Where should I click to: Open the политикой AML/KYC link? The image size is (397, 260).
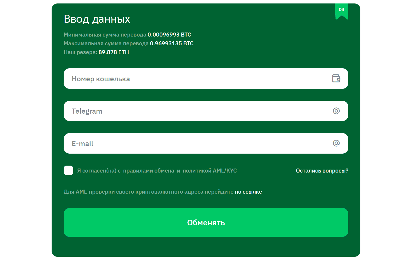click(210, 171)
